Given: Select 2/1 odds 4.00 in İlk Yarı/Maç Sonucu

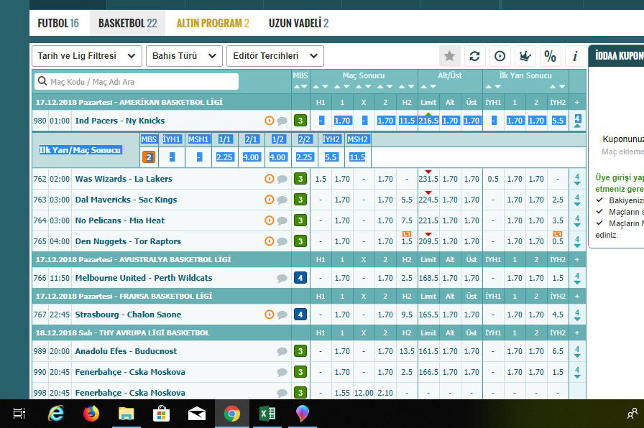Looking at the screenshot, I should coord(251,157).
